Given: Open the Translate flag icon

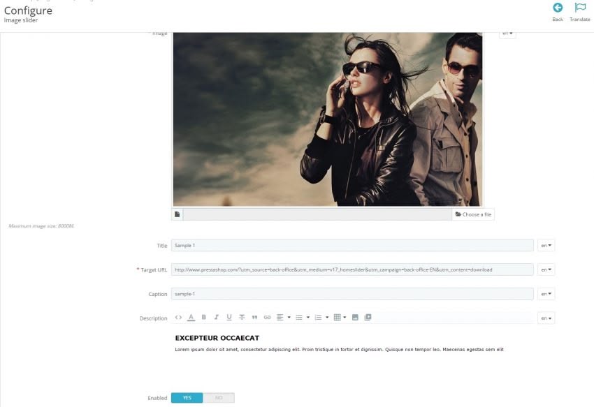Looking at the screenshot, I should (x=580, y=8).
